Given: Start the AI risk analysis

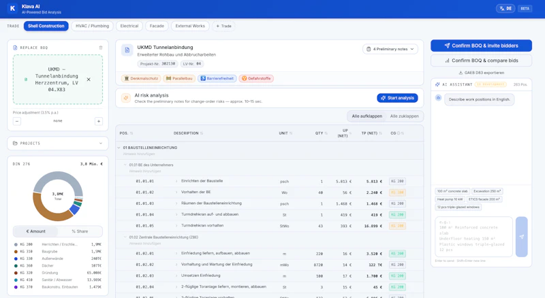Looking at the screenshot, I should click(x=397, y=98).
